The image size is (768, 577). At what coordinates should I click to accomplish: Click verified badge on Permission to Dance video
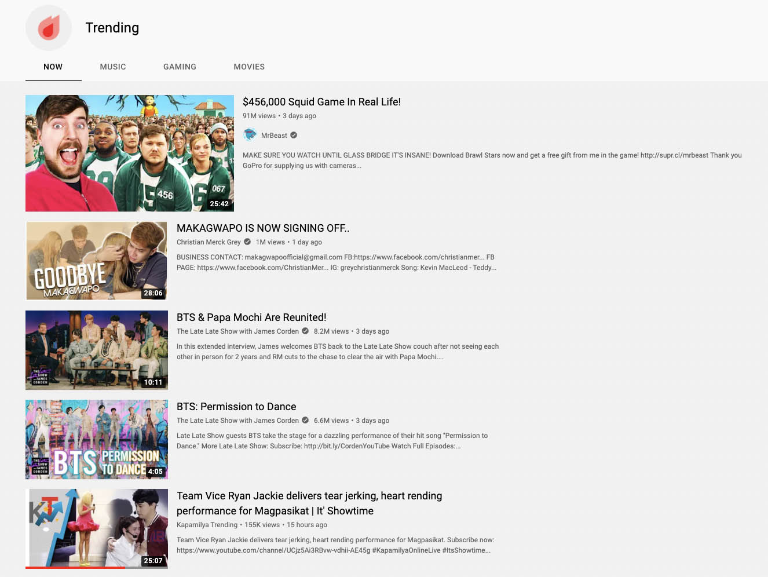pyautogui.click(x=305, y=420)
